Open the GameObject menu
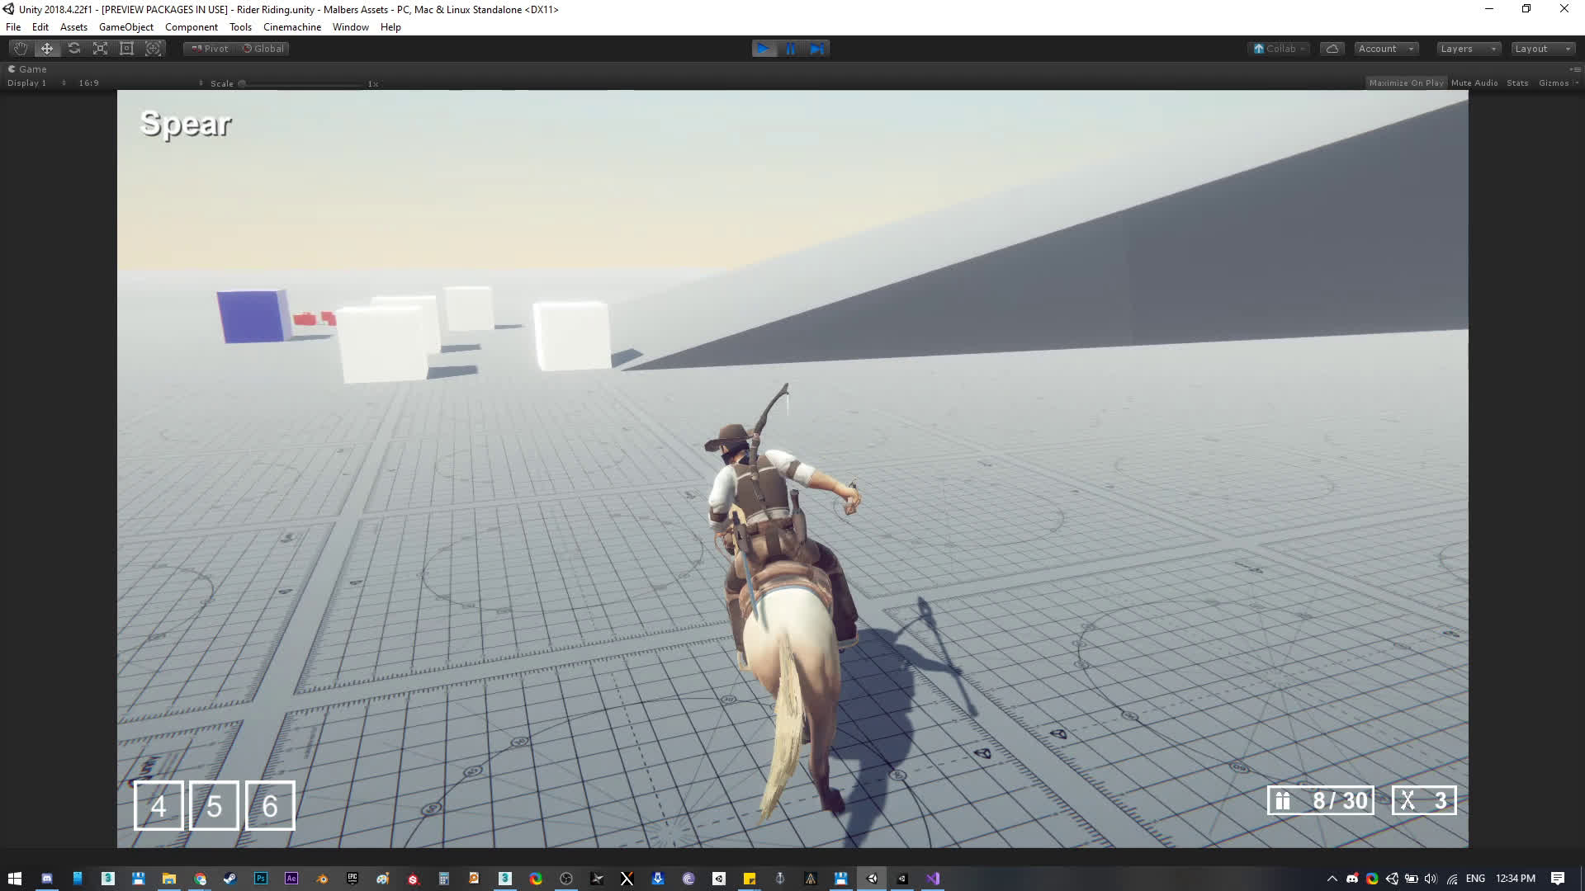The height and width of the screenshot is (891, 1585). 125,27
